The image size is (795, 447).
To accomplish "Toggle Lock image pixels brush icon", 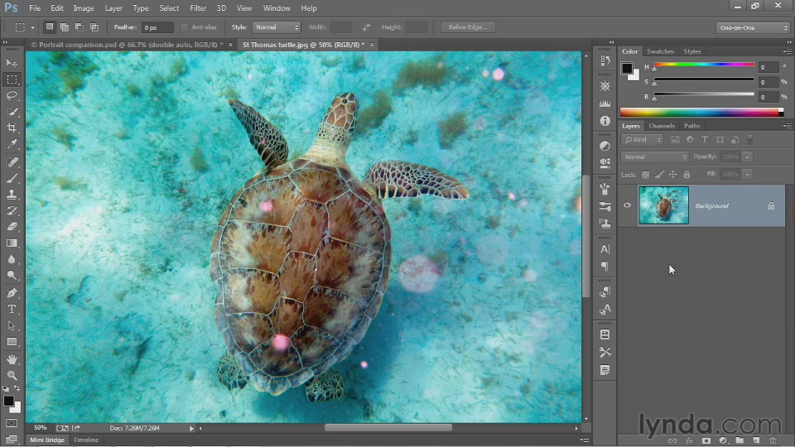I will 659,175.
